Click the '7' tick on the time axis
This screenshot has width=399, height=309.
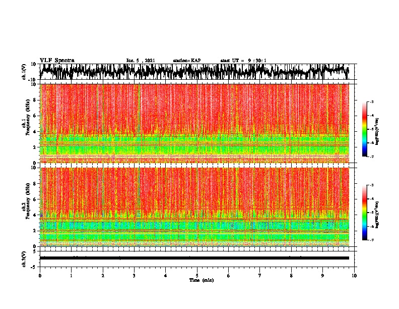[x=260, y=276]
